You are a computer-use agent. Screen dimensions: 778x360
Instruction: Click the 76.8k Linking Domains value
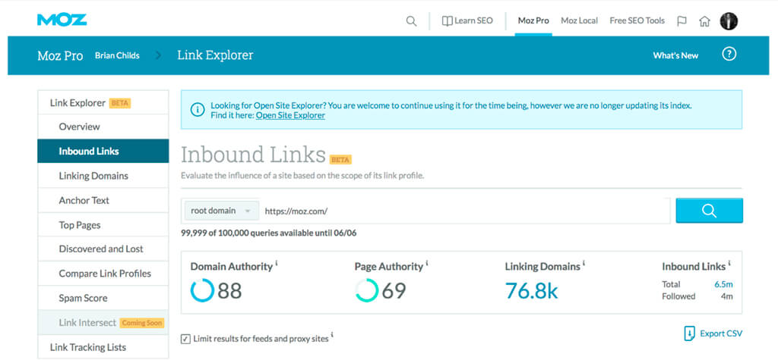point(531,291)
